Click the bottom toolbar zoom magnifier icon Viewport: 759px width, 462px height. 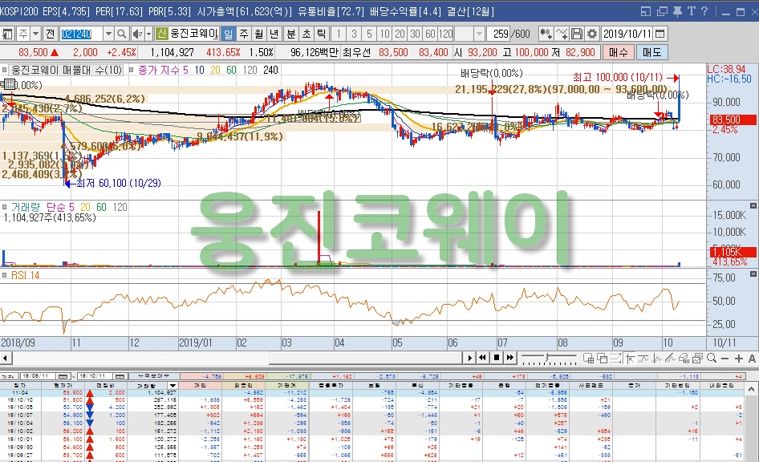tap(711, 359)
